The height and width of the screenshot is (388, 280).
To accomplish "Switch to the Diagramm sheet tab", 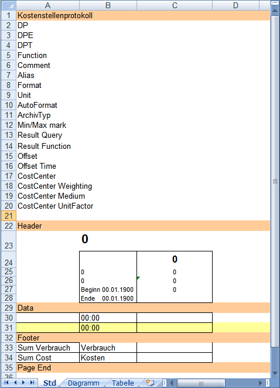I will point(83,383).
